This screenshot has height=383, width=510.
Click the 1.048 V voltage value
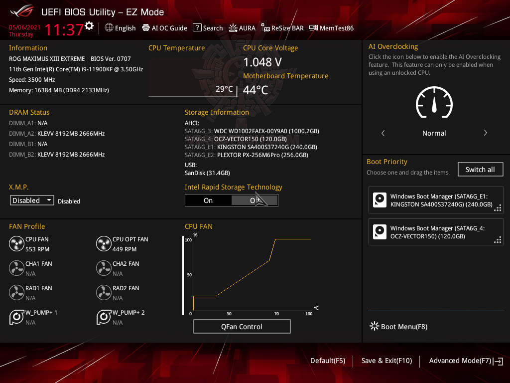[262, 62]
